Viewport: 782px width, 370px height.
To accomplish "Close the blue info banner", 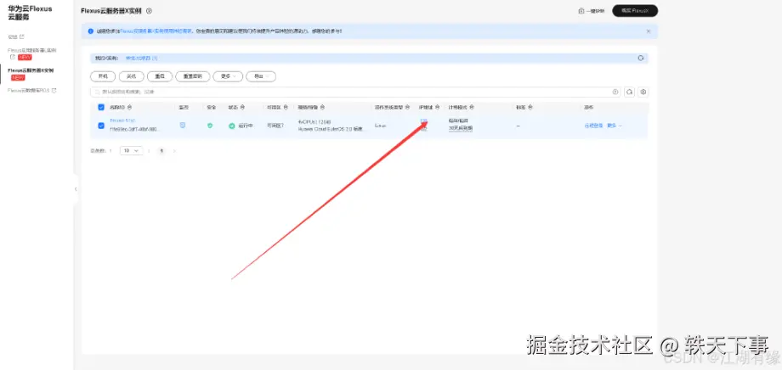I will pyautogui.click(x=649, y=31).
